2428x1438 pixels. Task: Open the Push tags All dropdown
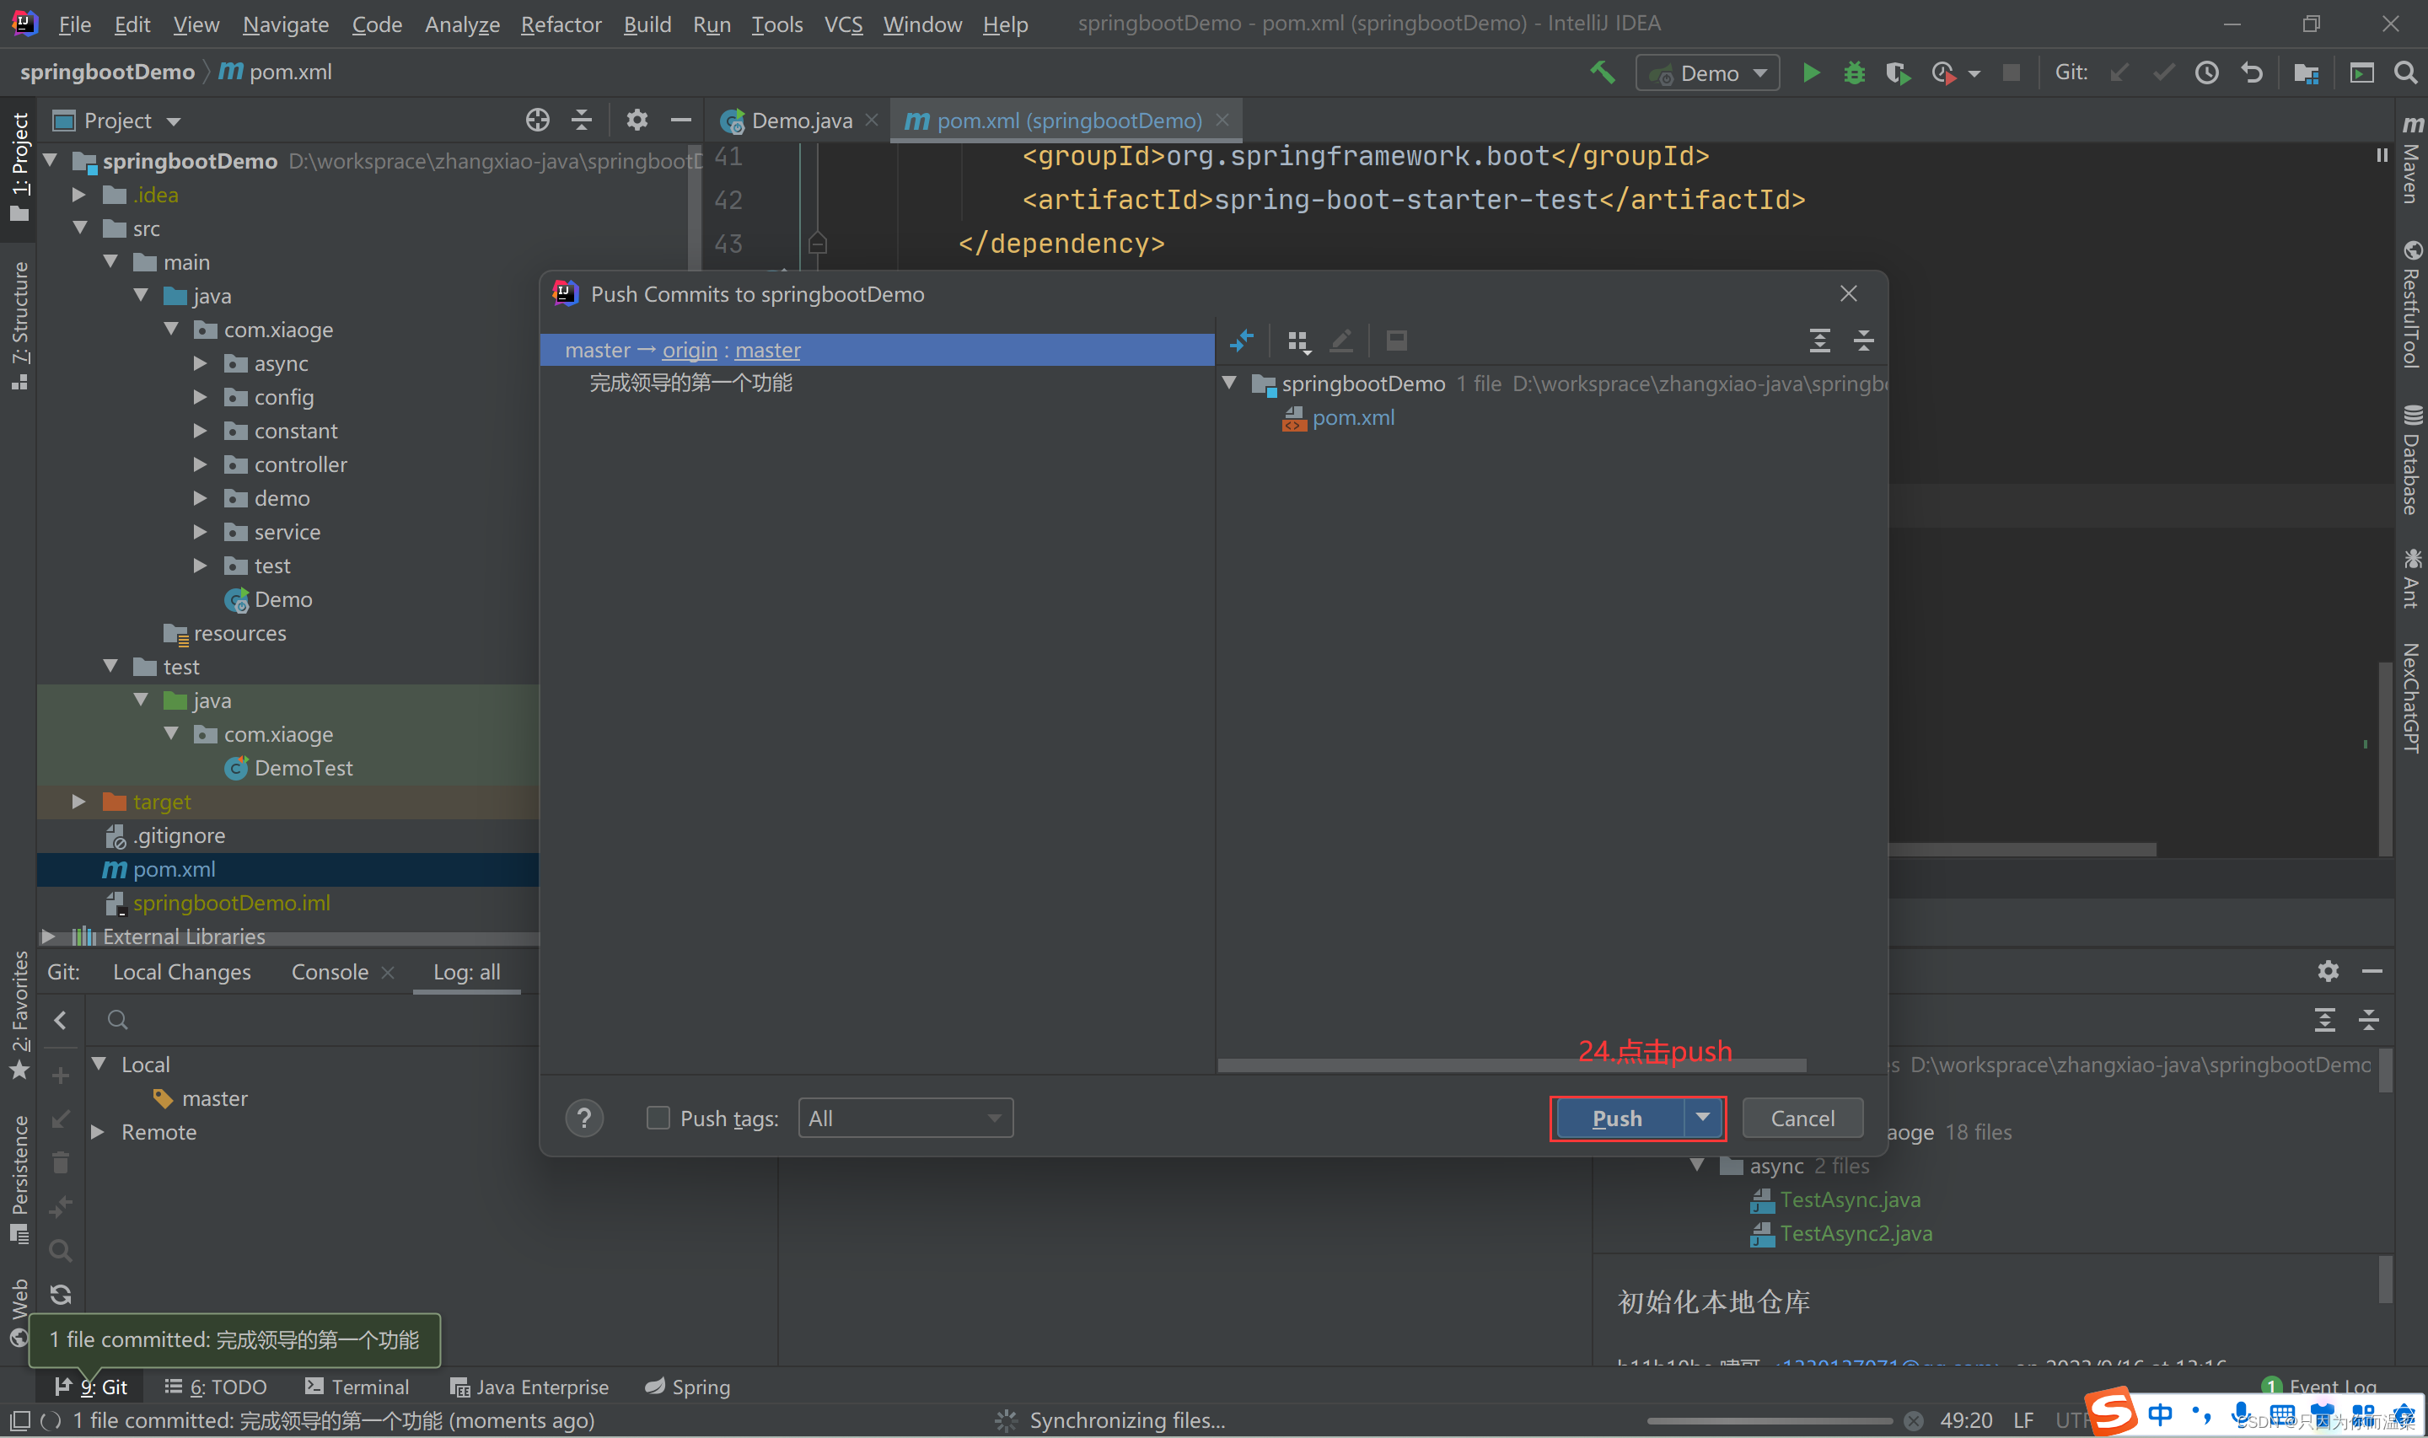[x=905, y=1119]
